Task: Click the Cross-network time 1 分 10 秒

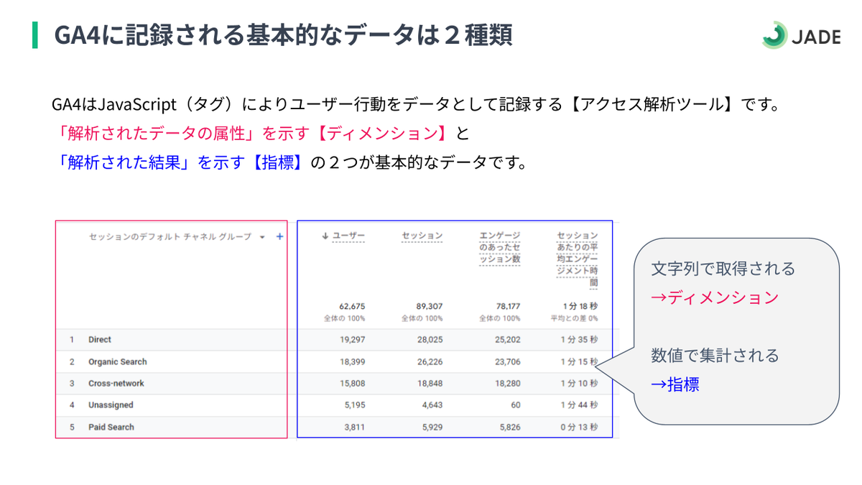Action: [579, 383]
